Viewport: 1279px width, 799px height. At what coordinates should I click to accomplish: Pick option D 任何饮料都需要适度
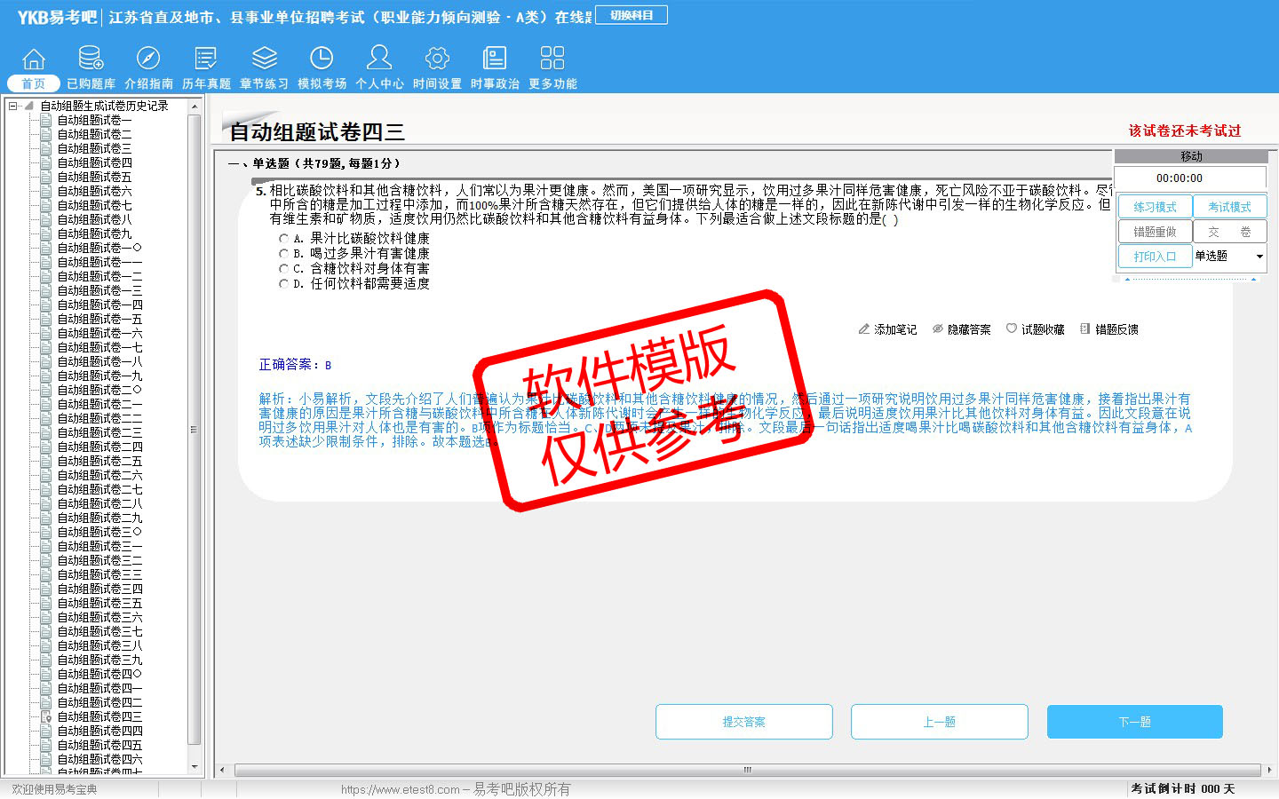283,284
